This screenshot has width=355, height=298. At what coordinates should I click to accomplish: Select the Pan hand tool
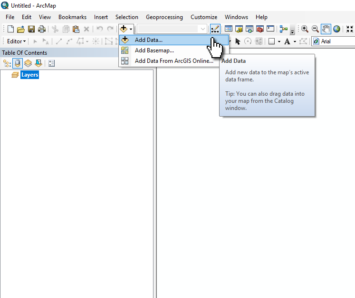[326, 29]
